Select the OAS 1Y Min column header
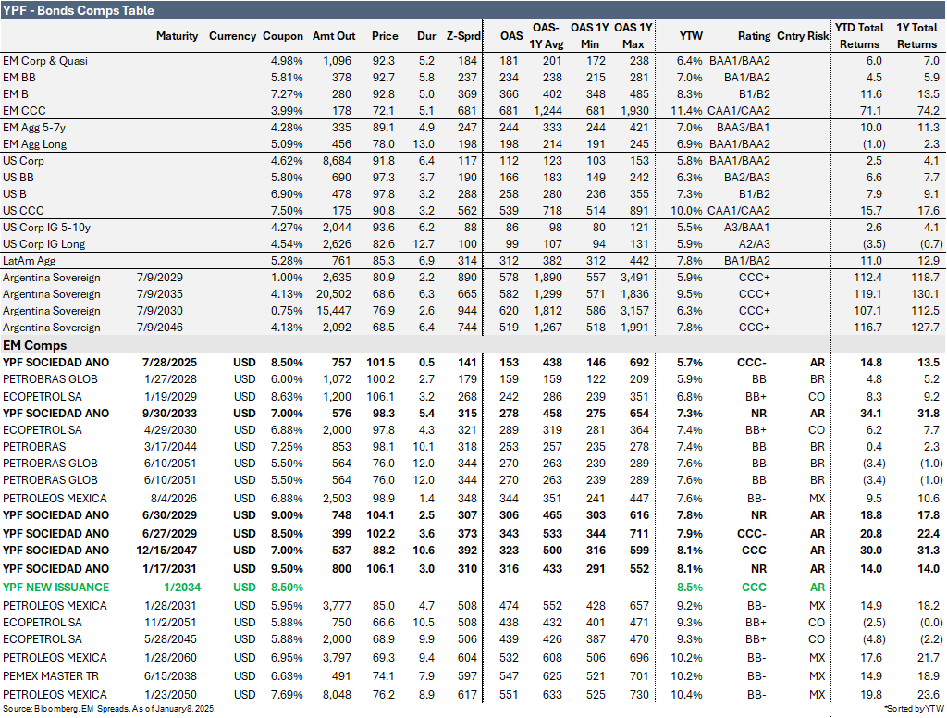The width and height of the screenshot is (947, 718). tap(589, 36)
